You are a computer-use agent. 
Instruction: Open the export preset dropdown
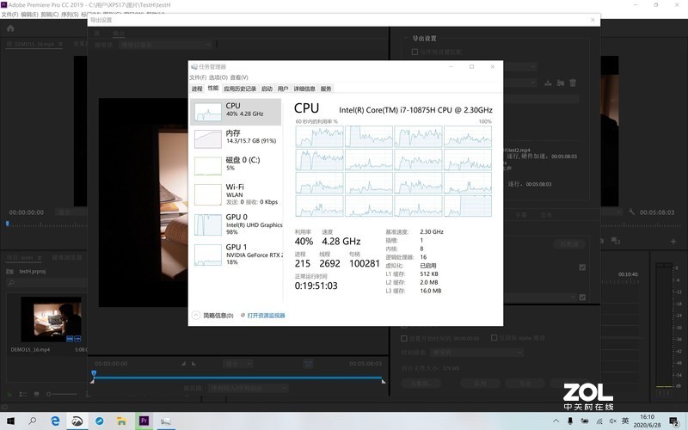[516, 83]
